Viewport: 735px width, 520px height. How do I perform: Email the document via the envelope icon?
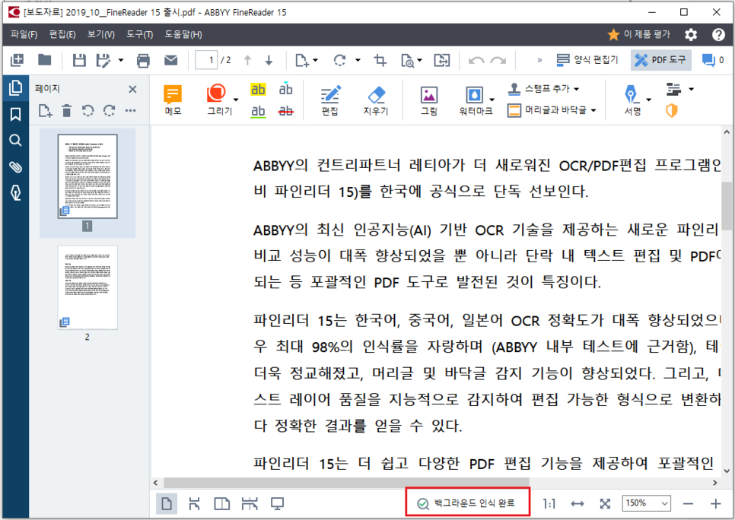tap(170, 60)
